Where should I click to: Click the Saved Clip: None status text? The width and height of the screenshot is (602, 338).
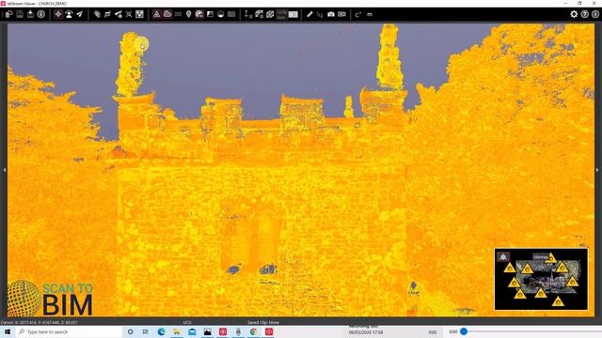point(263,322)
